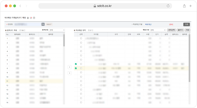Move the selected item right with the > arrow
Screen dimensions: 197x108
70,67
